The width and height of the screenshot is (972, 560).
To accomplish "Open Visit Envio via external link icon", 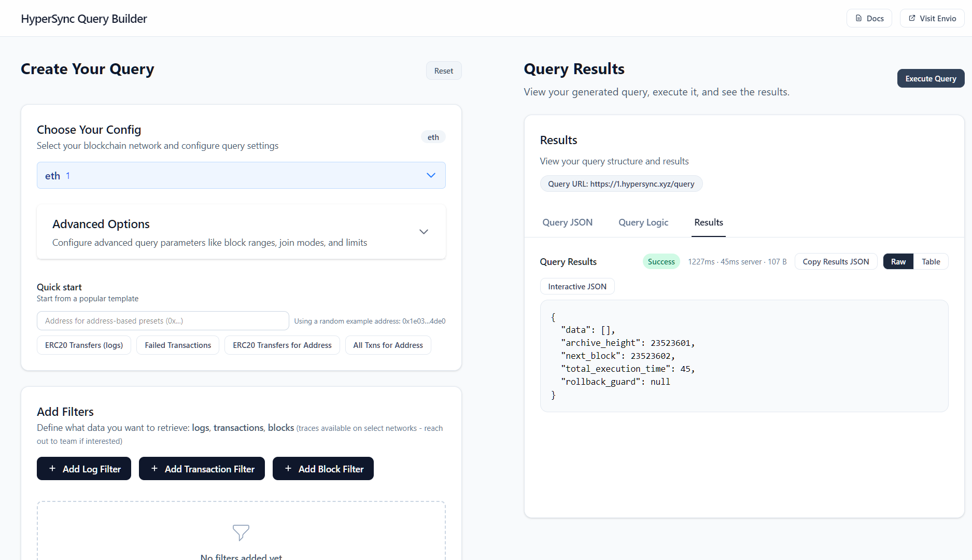I will (x=912, y=18).
